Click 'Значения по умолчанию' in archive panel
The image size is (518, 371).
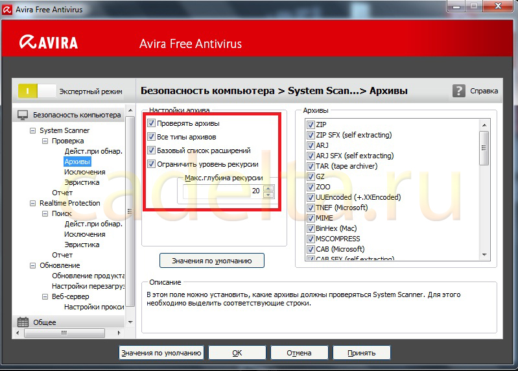click(212, 261)
